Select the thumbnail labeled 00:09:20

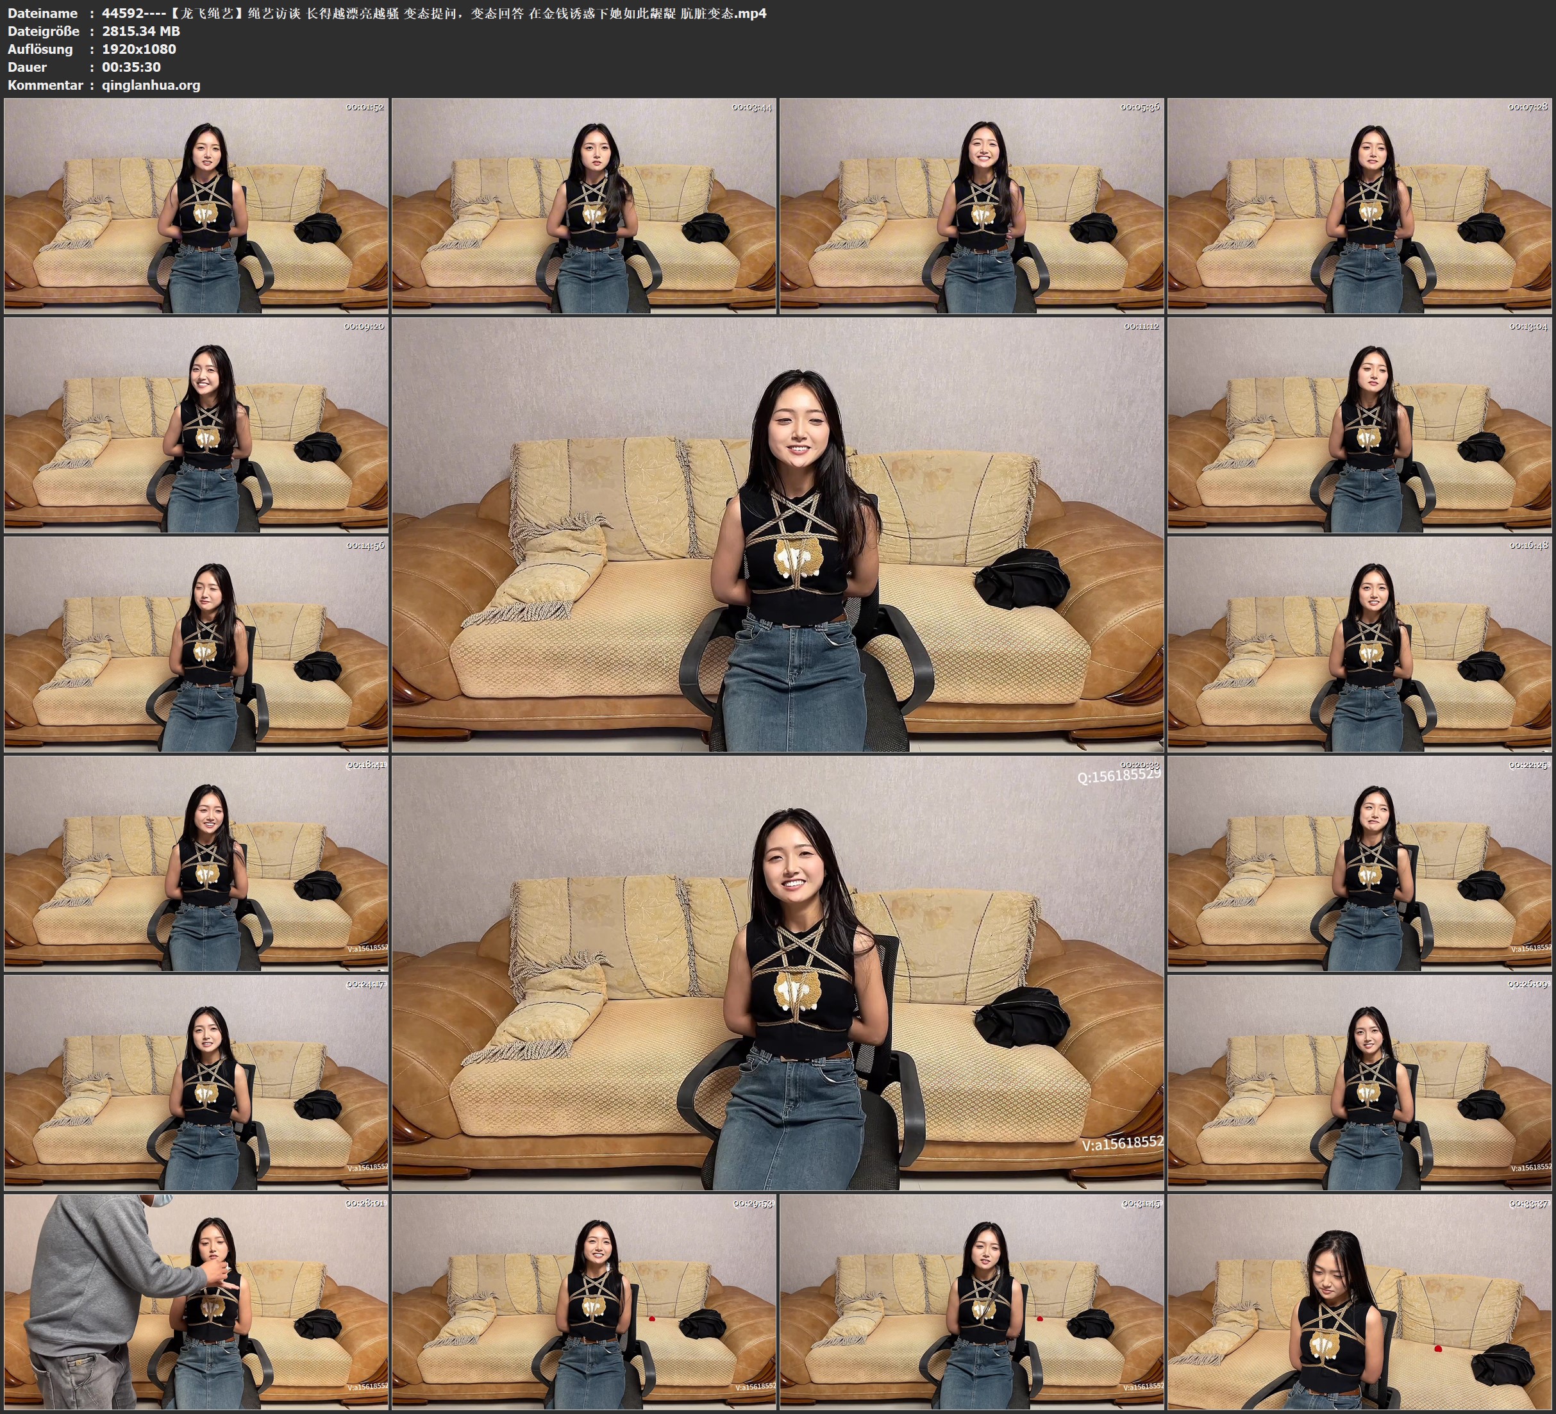pos(196,424)
